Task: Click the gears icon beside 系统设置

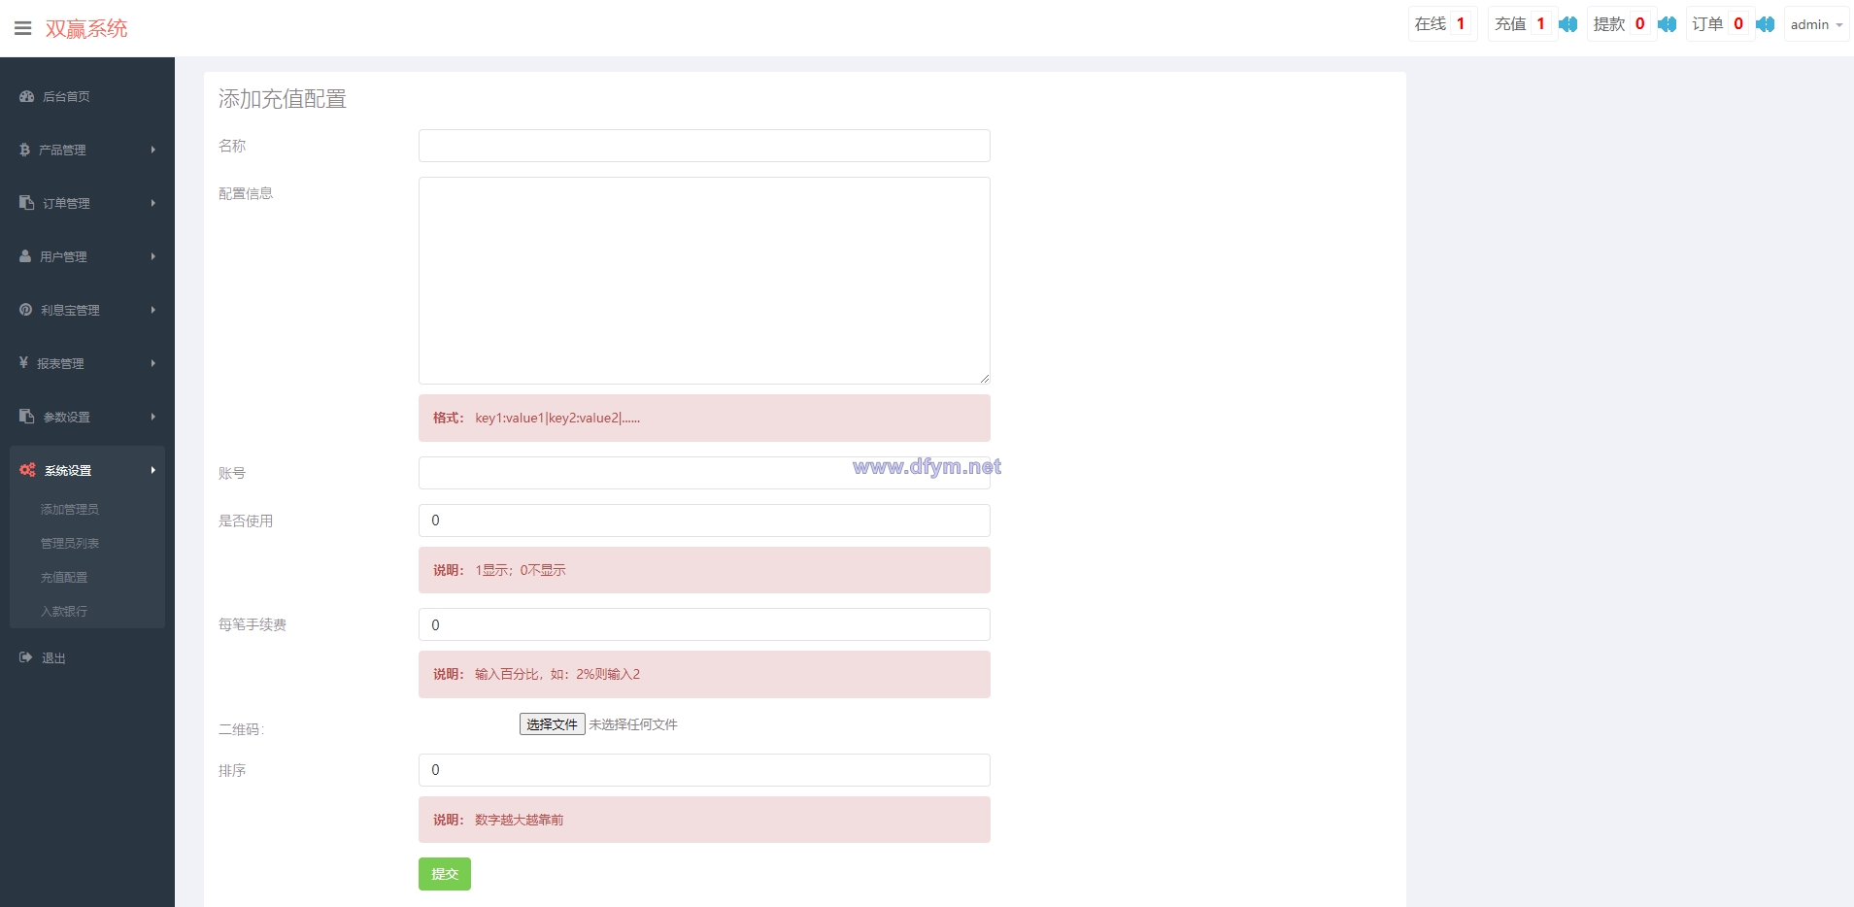Action: [27, 470]
